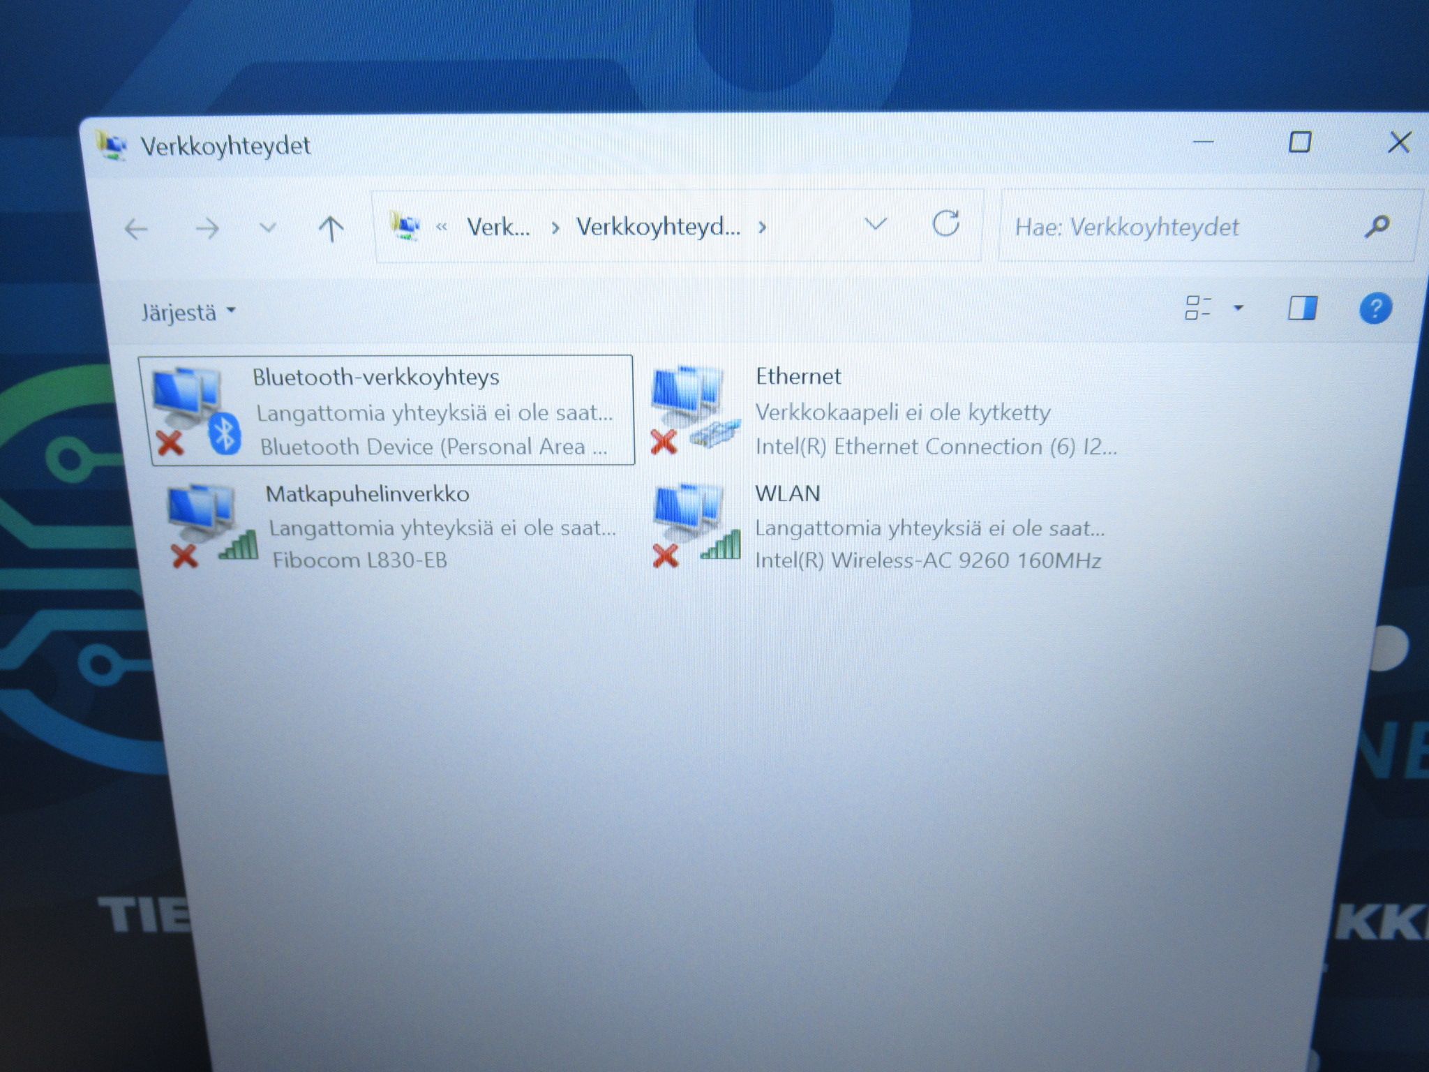Screen dimensions: 1429x1072
Task: Select the Bluetooth-verkkoyhteys adapter icon
Action: 197,412
